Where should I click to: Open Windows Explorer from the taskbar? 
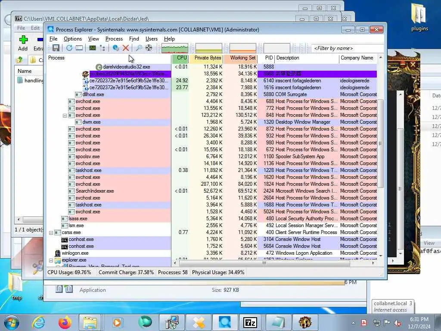pos(90,322)
